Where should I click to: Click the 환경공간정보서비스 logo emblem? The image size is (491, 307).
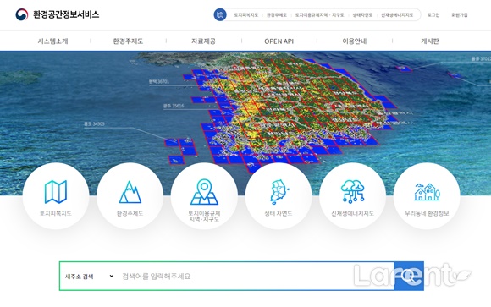22,14
